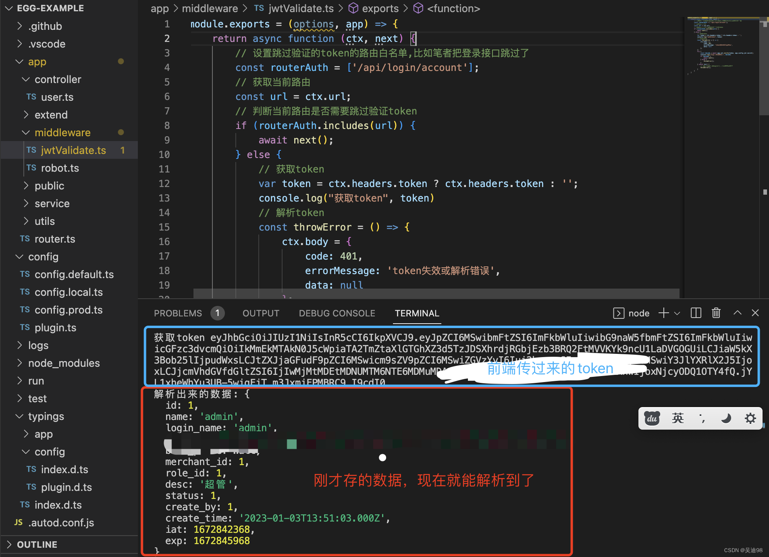
Task: Open config.local.ts file
Action: click(69, 292)
